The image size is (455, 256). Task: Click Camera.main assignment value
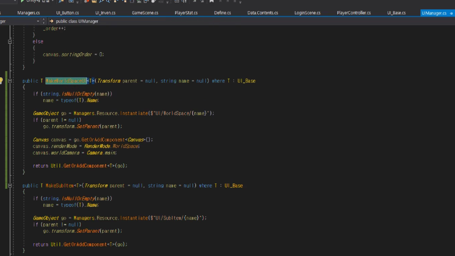[101, 153]
